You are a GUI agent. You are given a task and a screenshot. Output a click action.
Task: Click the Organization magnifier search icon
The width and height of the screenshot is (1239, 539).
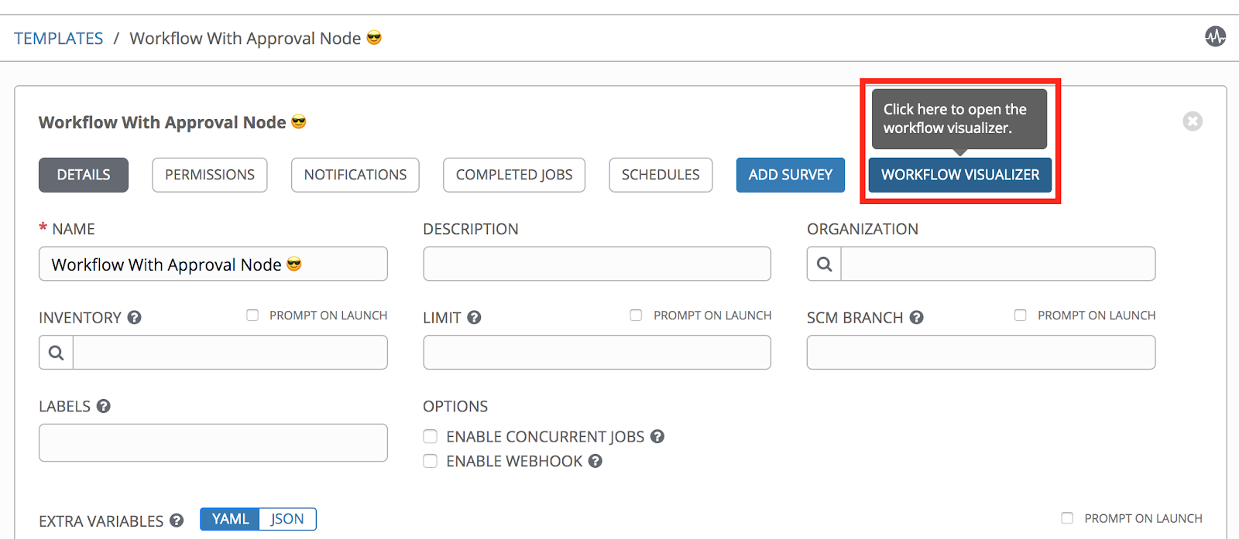823,264
